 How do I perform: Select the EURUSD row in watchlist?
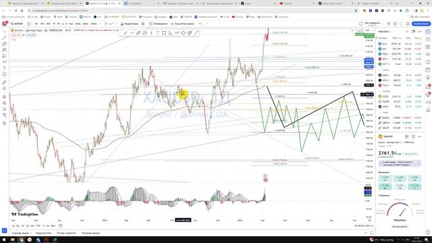click(x=400, y=117)
